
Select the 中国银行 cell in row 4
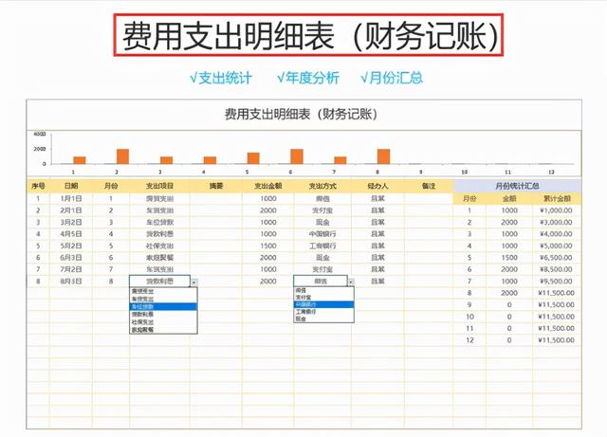[x=322, y=234]
